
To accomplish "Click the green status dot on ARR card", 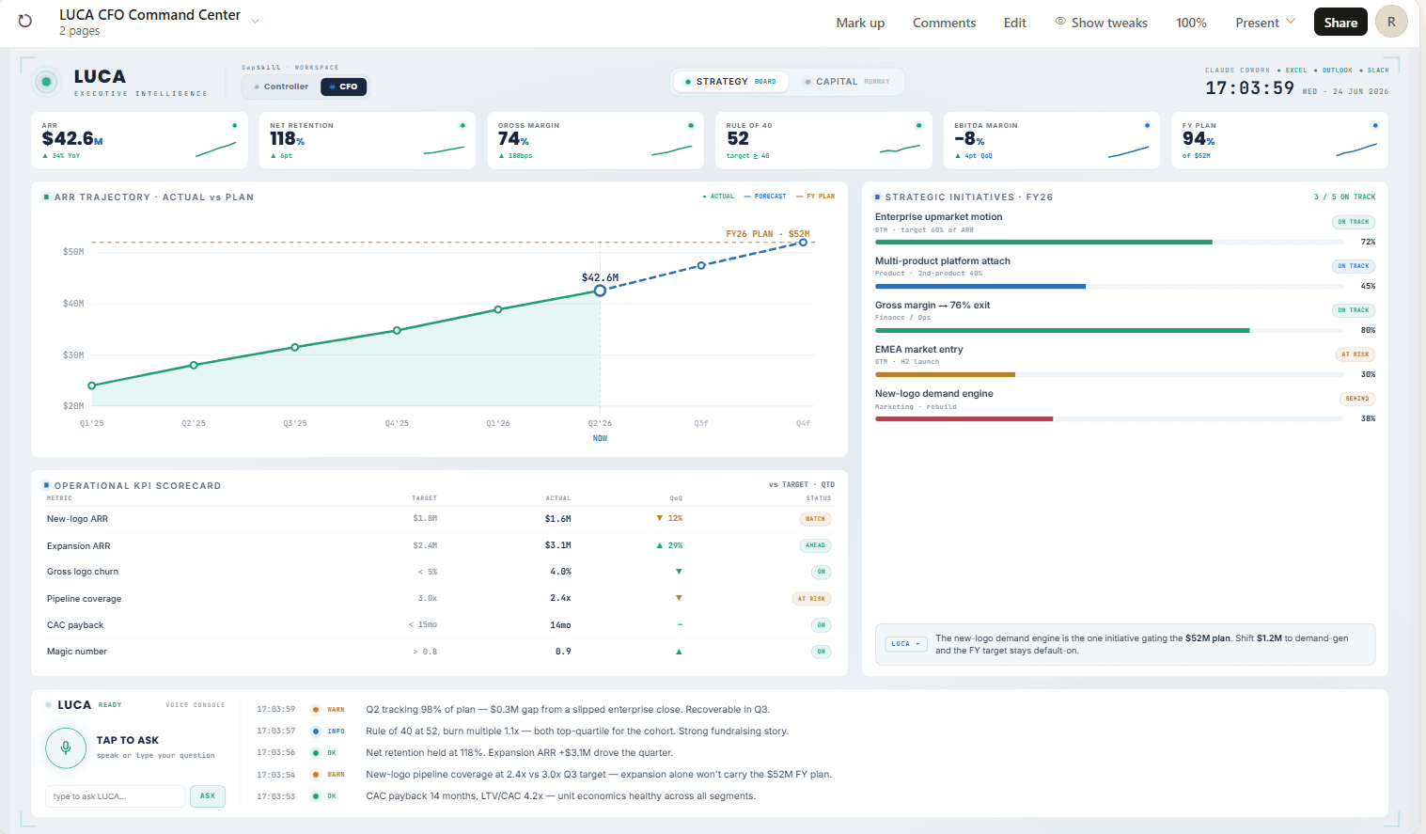I will click(234, 125).
